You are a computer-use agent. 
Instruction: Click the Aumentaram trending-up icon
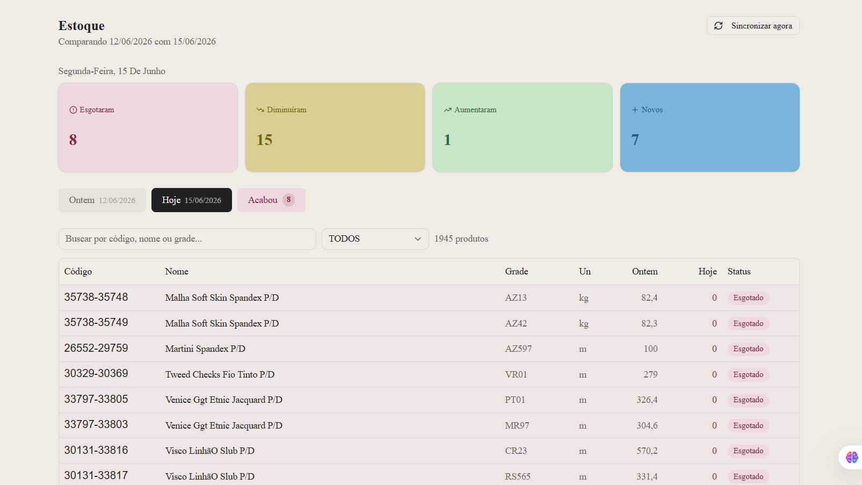(447, 110)
